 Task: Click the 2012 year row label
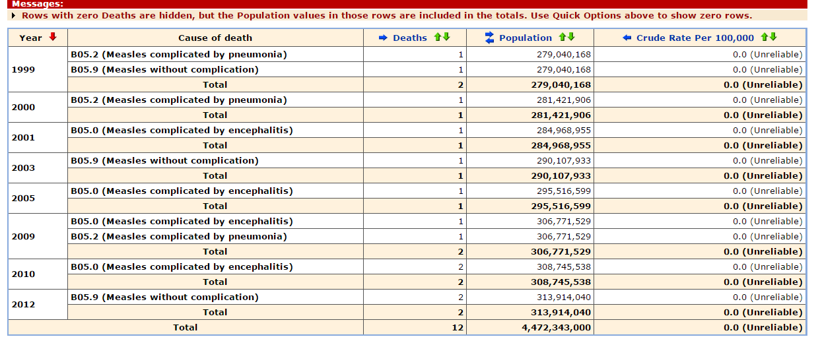[x=23, y=304]
